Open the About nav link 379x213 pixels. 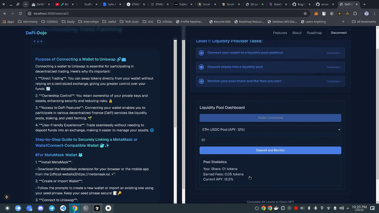(297, 33)
